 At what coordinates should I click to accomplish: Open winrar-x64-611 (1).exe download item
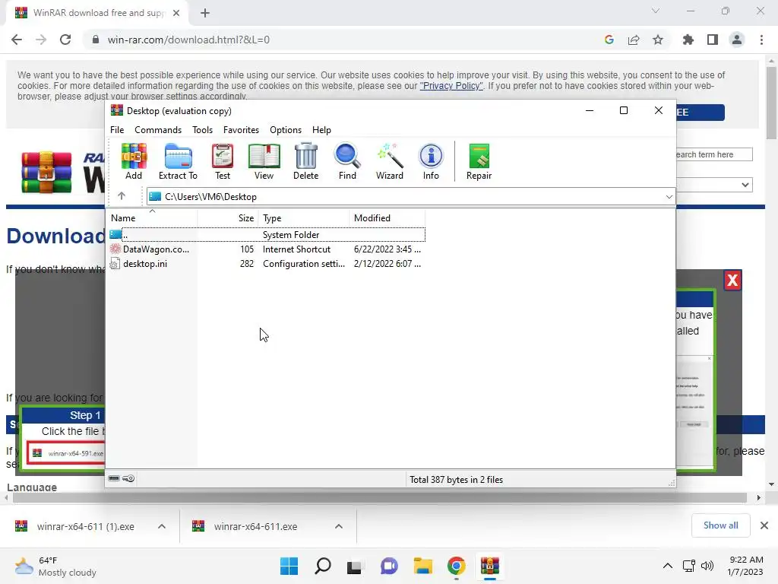click(85, 526)
